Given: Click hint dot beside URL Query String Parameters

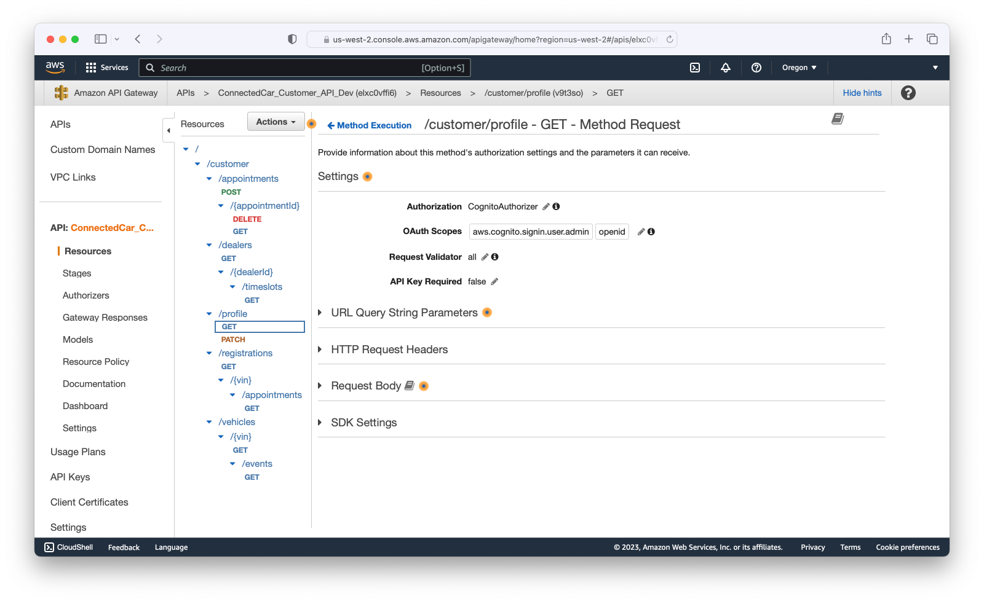Looking at the screenshot, I should (487, 313).
